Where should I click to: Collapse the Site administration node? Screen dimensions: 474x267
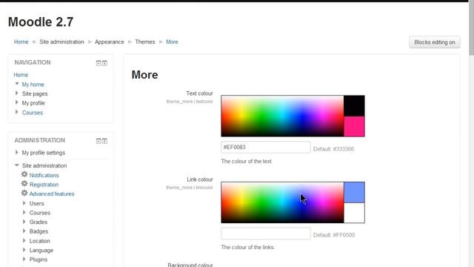pyautogui.click(x=17, y=165)
